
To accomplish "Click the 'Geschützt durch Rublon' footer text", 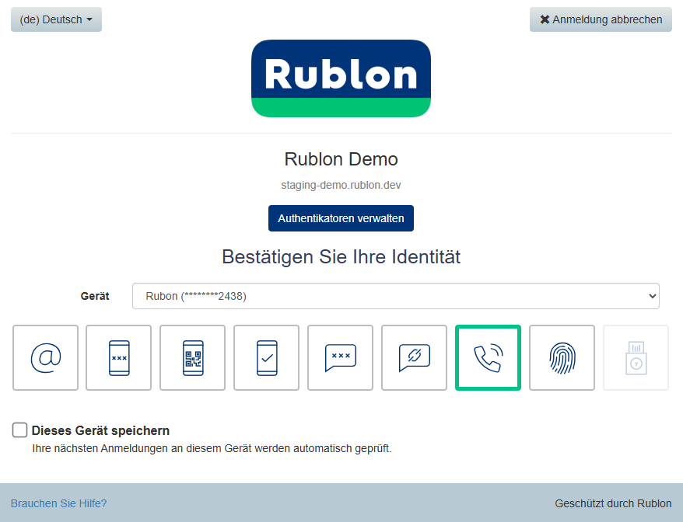I will point(613,503).
